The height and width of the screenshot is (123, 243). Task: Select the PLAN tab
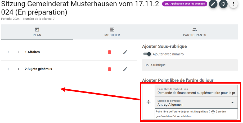tap(37, 32)
